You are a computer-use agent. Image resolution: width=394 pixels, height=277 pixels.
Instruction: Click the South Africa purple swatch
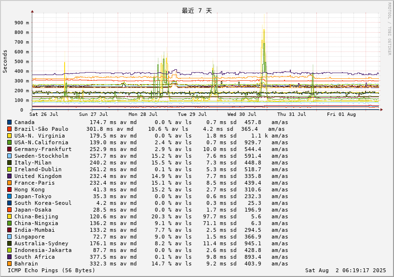point(10,257)
